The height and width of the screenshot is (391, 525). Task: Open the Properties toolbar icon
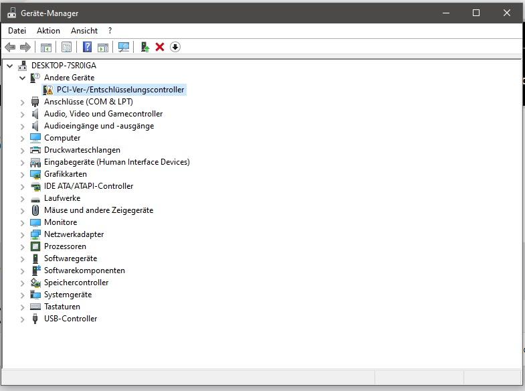[x=66, y=47]
